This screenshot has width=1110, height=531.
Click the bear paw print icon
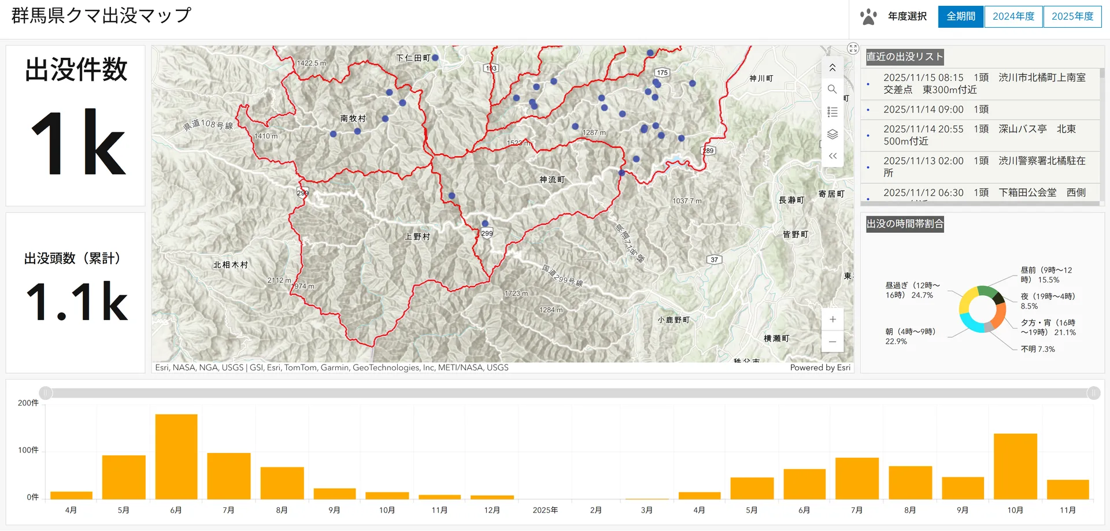[x=868, y=17]
